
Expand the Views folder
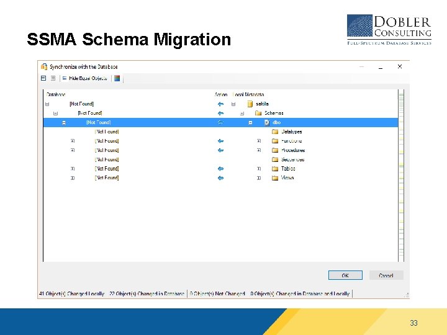click(259, 178)
